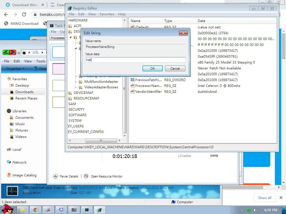The image size is (286, 214).
Task: Open Explorer View menu
Action: click(x=28, y=61)
